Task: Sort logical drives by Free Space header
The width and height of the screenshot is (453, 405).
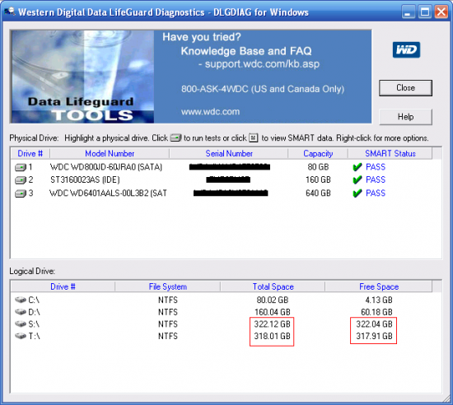Action: pyautogui.click(x=379, y=286)
